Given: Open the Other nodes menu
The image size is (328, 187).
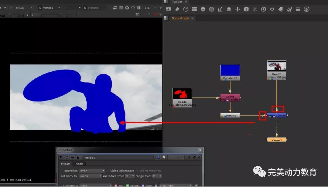Looking at the screenshot, I should 298,9.
